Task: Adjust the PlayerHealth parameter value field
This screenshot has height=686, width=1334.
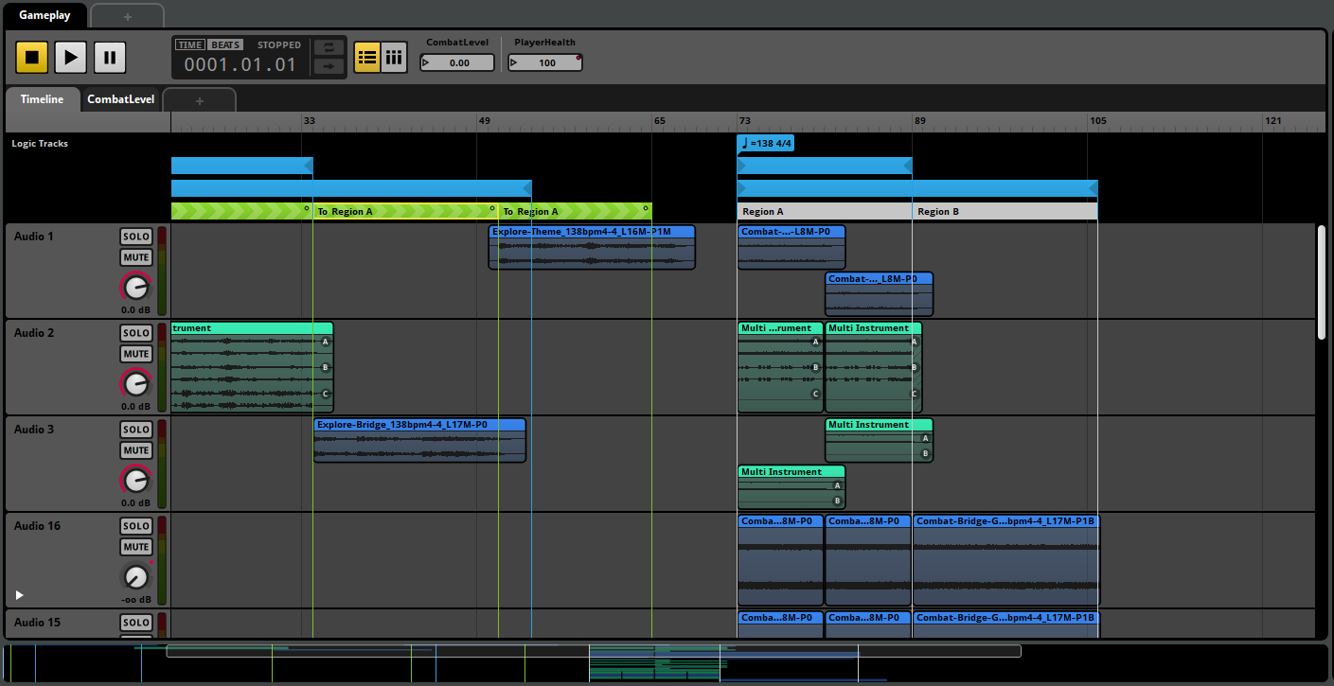Action: (544, 63)
